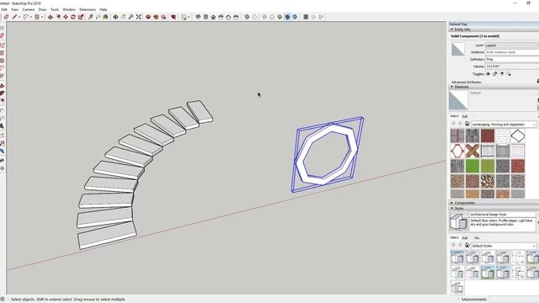Open the Edit menu
This screenshot has width=539, height=303.
pos(3,9)
